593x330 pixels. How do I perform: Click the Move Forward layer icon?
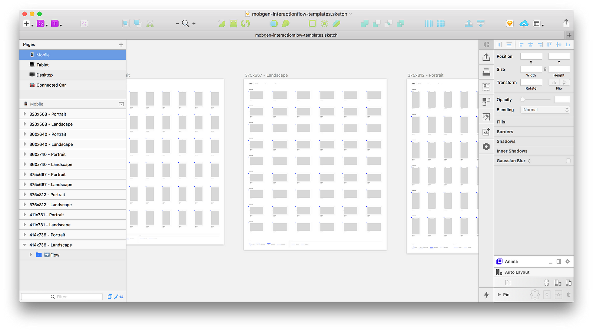pyautogui.click(x=469, y=24)
